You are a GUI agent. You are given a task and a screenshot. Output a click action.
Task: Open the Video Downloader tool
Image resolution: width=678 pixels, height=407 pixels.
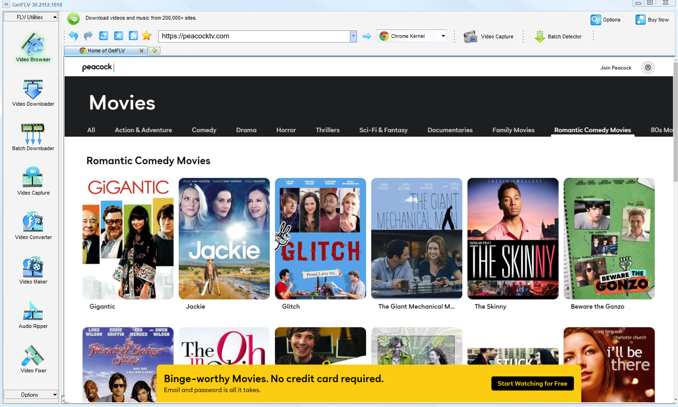pyautogui.click(x=33, y=92)
